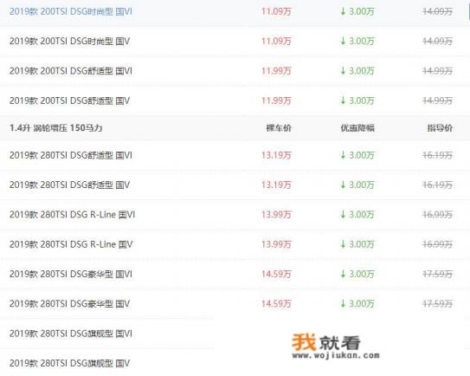Open the 2019款 280TSI DSG旗舰型 国V model
470x376 pixels.
[69, 363]
